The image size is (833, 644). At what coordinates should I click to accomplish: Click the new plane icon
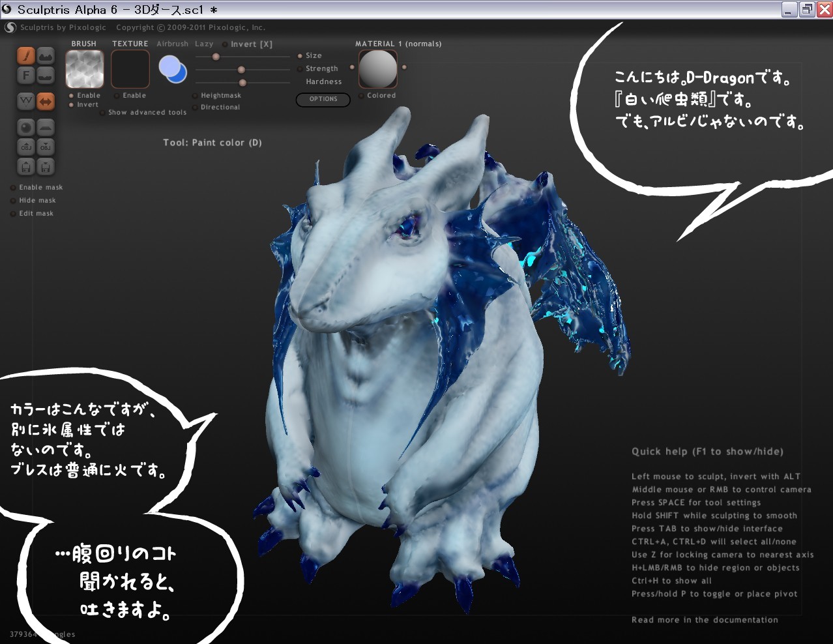[46, 127]
